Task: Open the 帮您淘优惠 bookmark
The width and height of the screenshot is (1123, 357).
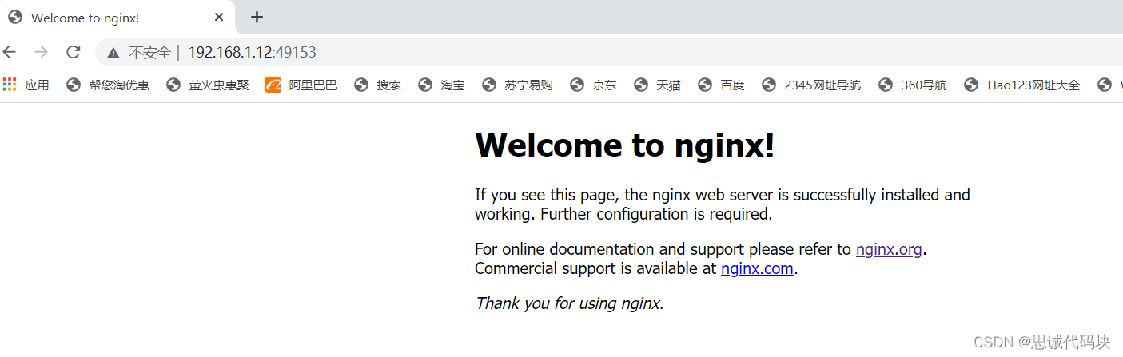Action: coord(108,85)
